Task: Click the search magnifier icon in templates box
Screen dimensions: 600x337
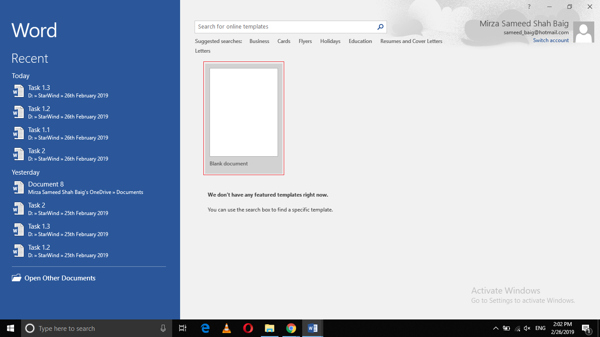Action: click(380, 27)
